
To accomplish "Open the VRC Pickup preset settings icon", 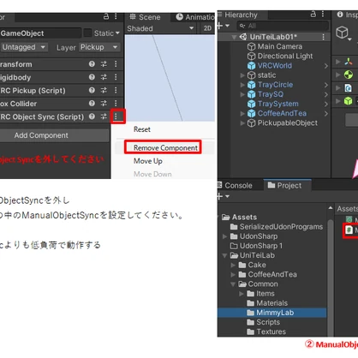I will (x=104, y=90).
